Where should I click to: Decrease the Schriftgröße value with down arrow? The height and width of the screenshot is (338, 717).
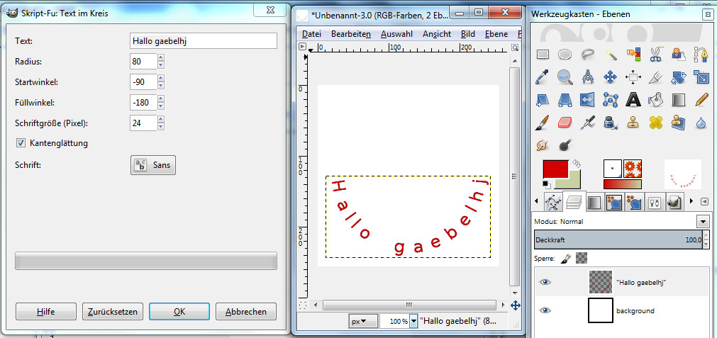(160, 127)
